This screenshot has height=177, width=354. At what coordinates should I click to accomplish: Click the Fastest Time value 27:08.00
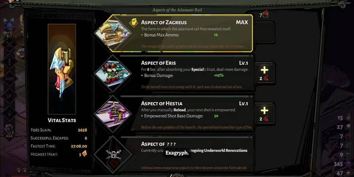click(79, 146)
